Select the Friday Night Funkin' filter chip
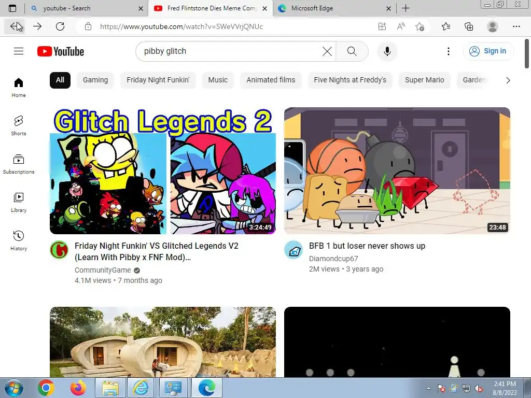Viewport: 531px width, 398px height. (158, 80)
